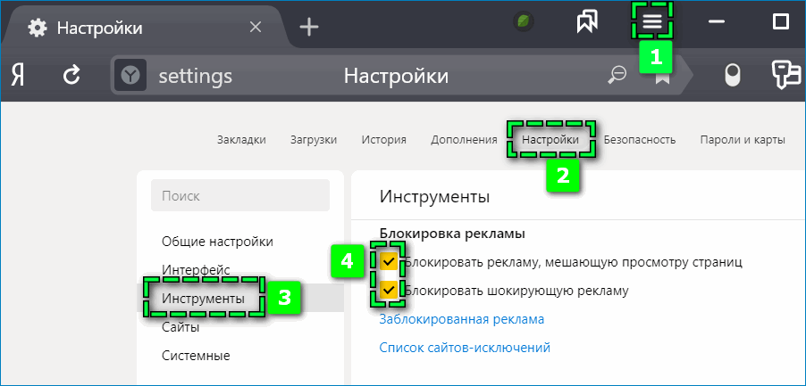This screenshot has height=386, width=806.
Task: Select Интерфейс in sidebar
Action: [x=196, y=269]
